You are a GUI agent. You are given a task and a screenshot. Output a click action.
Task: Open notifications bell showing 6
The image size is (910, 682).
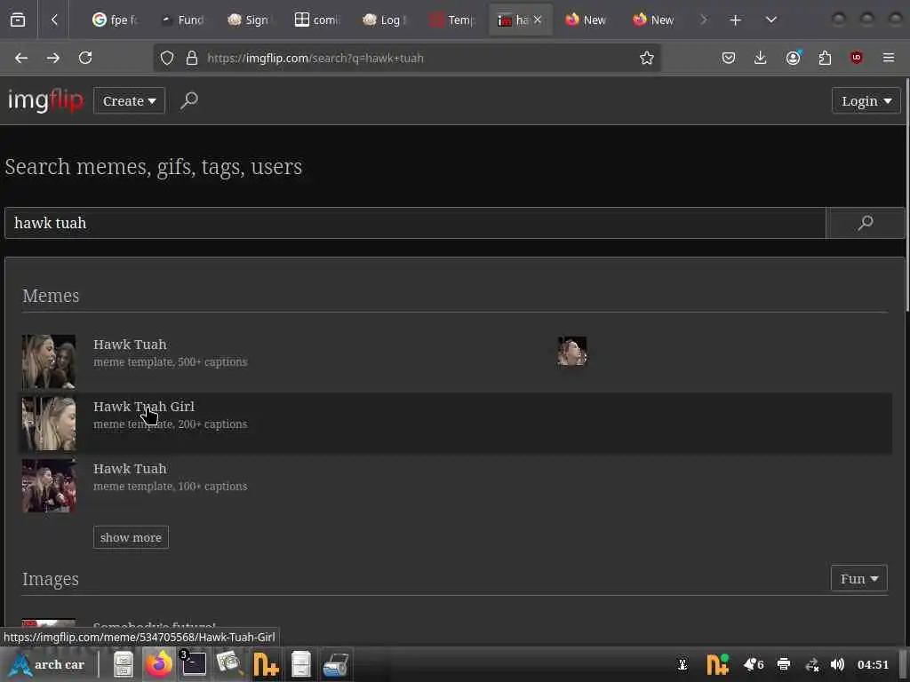tap(754, 664)
